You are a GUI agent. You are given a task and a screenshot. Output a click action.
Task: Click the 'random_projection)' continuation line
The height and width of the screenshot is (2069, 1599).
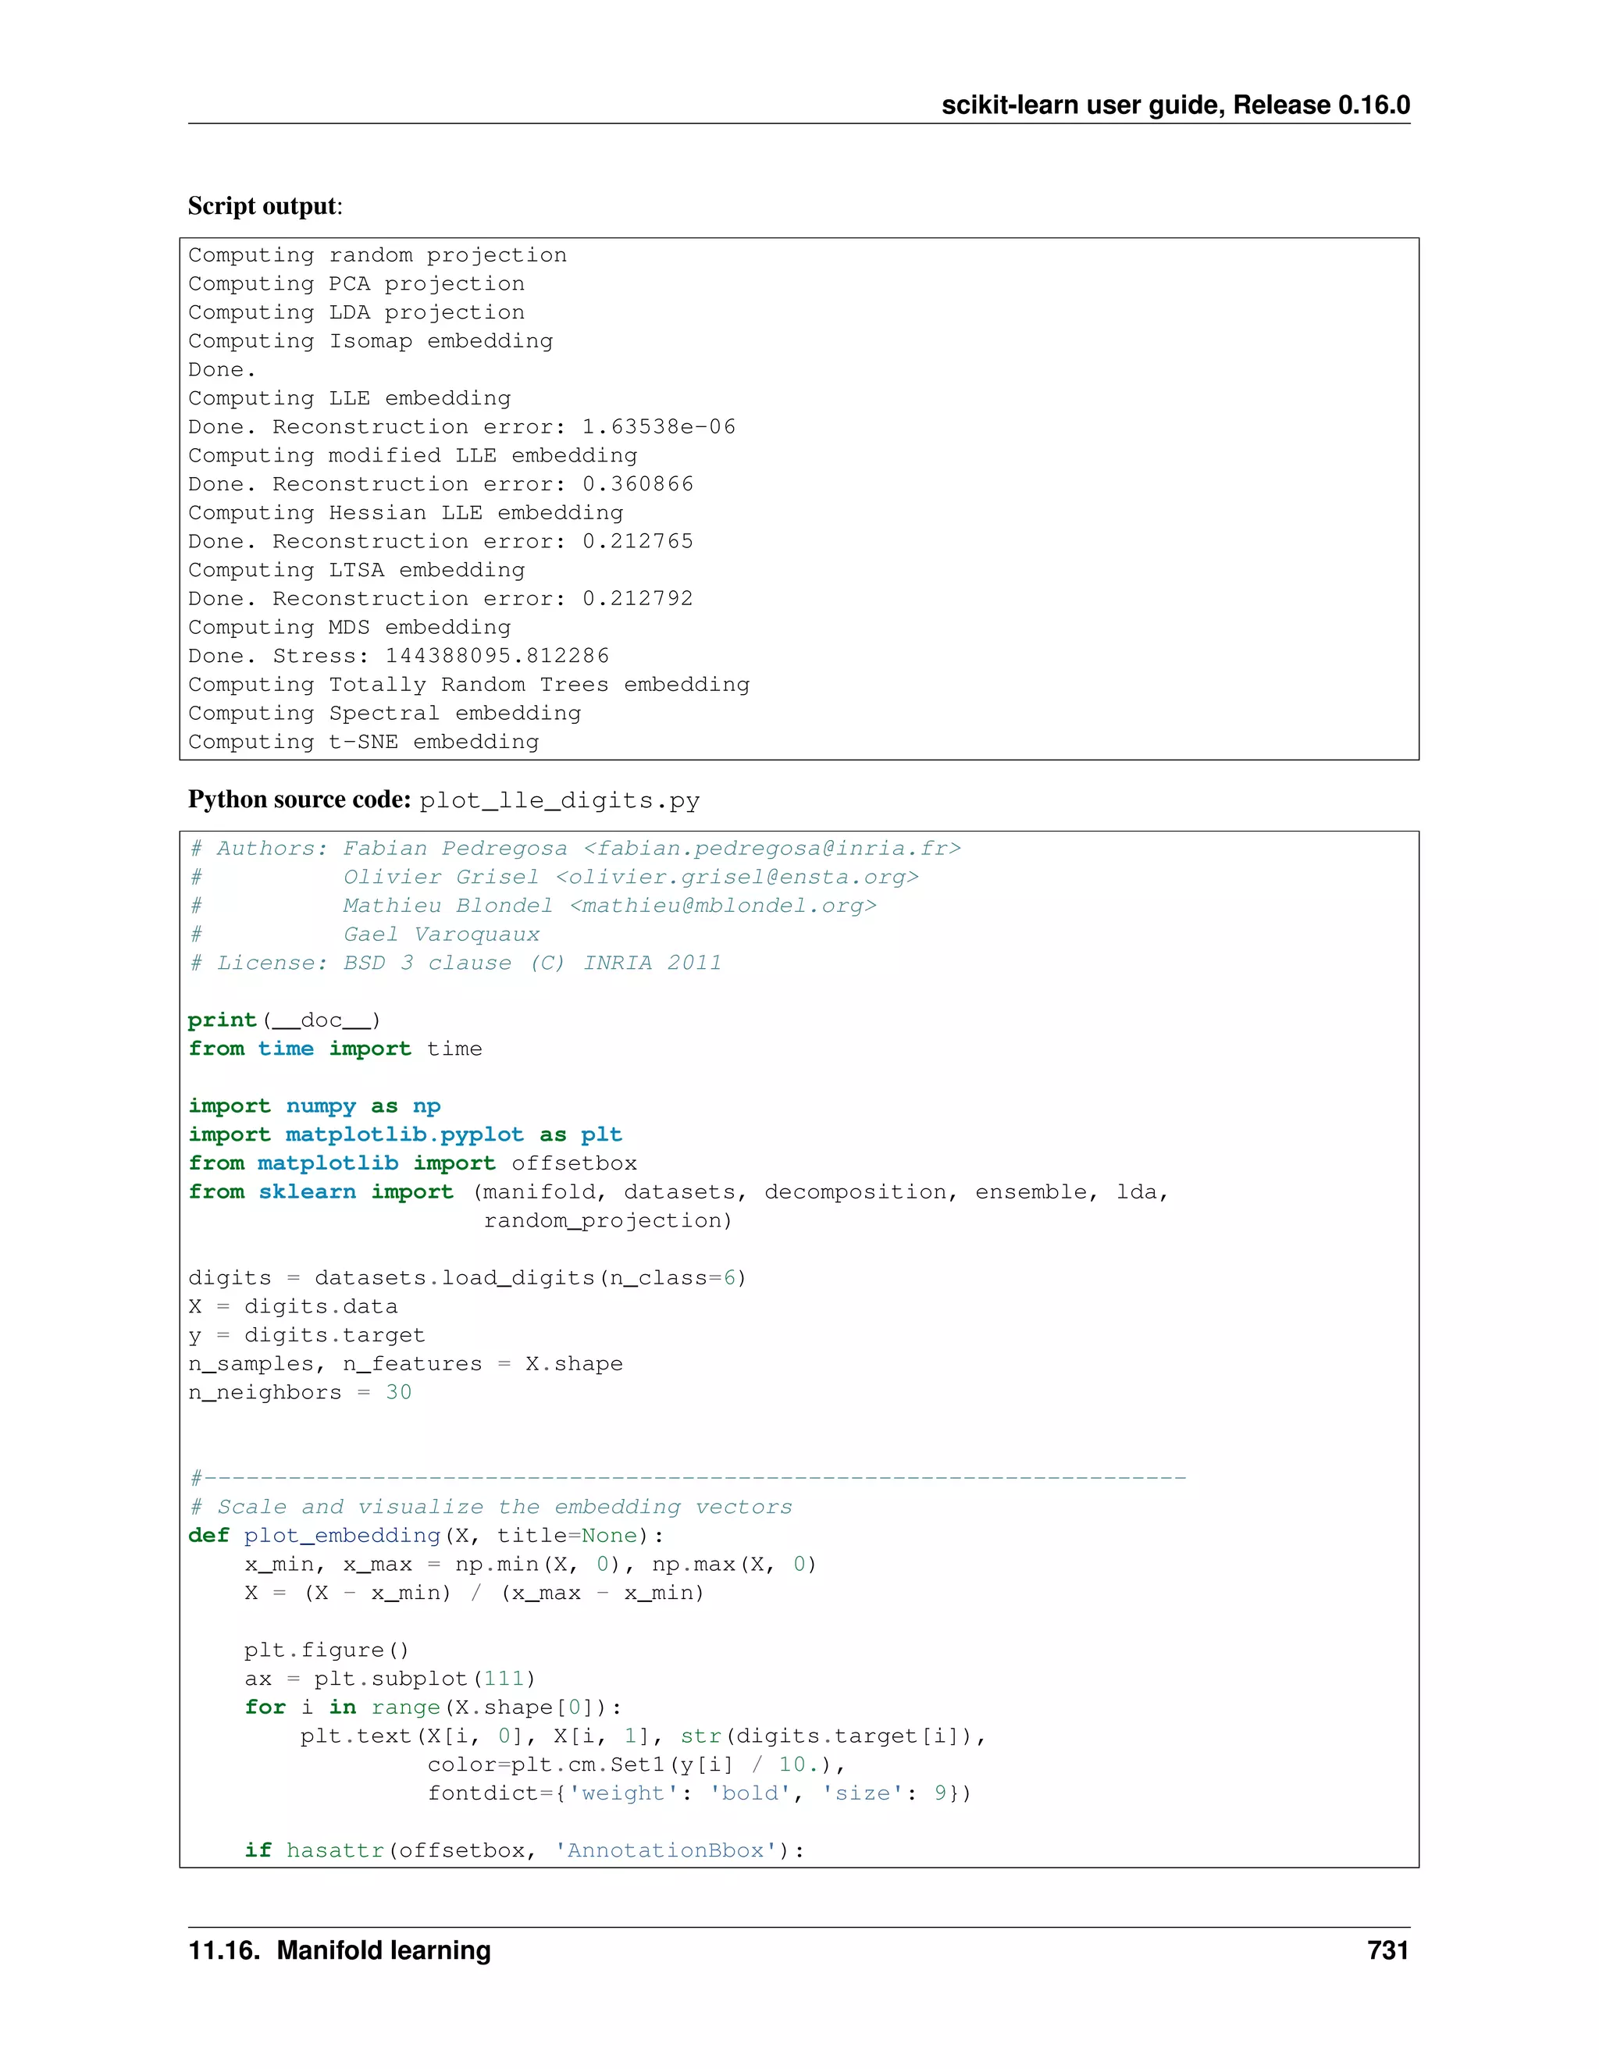609,1221
